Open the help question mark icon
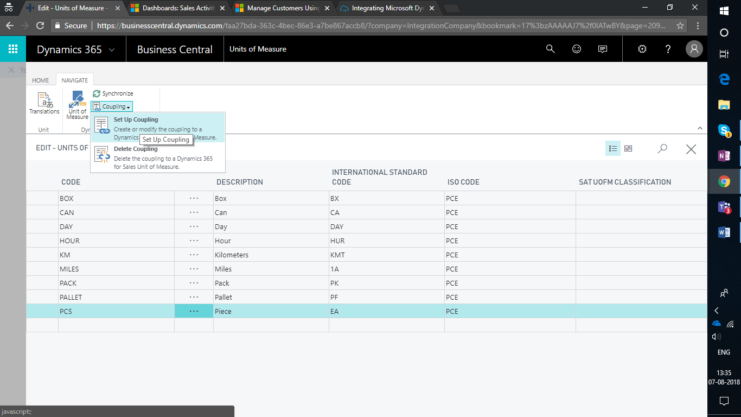 pyautogui.click(x=668, y=49)
